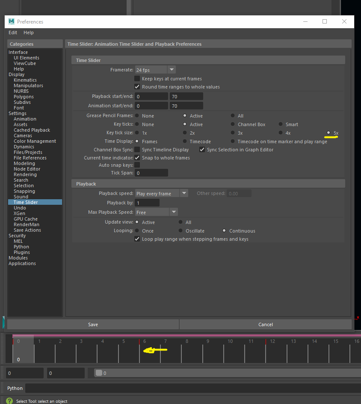The height and width of the screenshot is (404, 361).
Task: Select Timecode for Time Display
Action: coord(185,141)
